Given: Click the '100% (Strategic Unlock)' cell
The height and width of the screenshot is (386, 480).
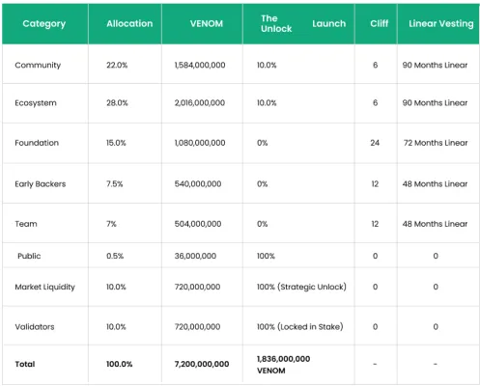Looking at the screenshot, I should coord(301,287).
